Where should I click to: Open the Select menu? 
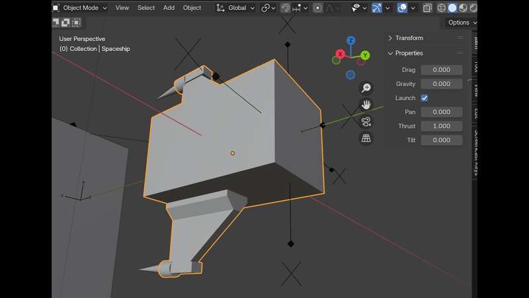145,7
